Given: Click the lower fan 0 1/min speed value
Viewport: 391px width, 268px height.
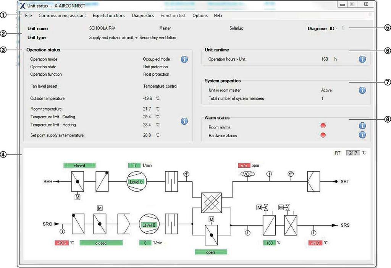Looking at the screenshot, I should (145, 243).
